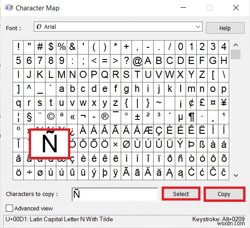Enable the Advanced view checkbox
The image size is (250, 228).
tap(9, 208)
